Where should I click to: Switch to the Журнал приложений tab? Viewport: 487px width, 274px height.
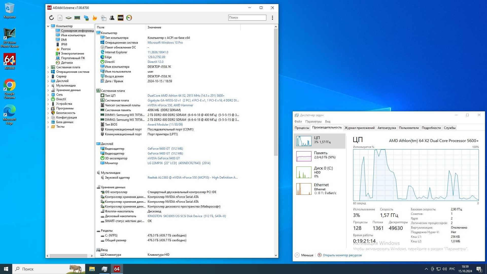[359, 128]
